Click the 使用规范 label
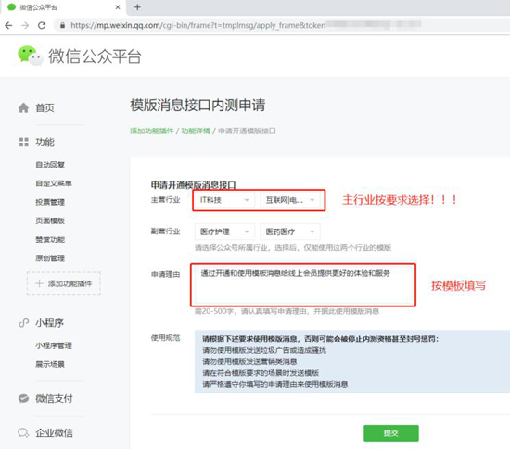The width and height of the screenshot is (510, 449). click(x=165, y=338)
